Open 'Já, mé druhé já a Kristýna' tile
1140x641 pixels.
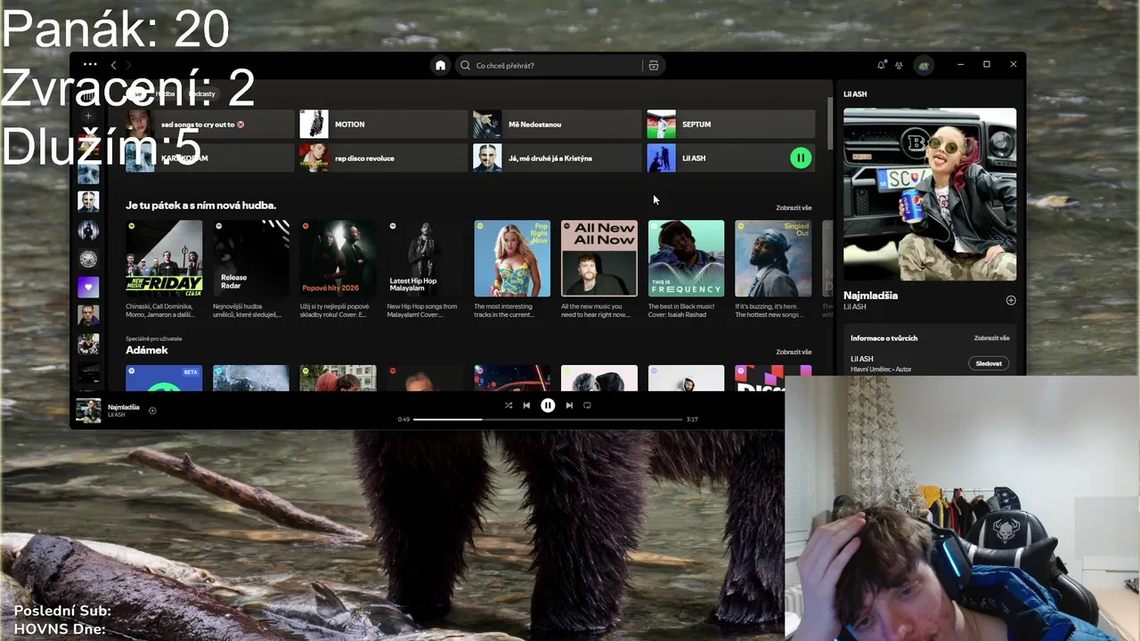pos(557,158)
